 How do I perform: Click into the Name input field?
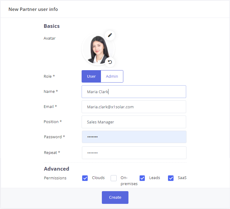click(x=134, y=92)
